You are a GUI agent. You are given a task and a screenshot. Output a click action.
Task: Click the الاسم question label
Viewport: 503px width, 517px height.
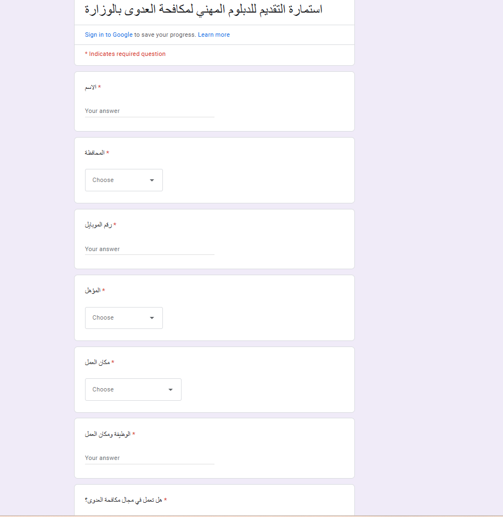(91, 87)
